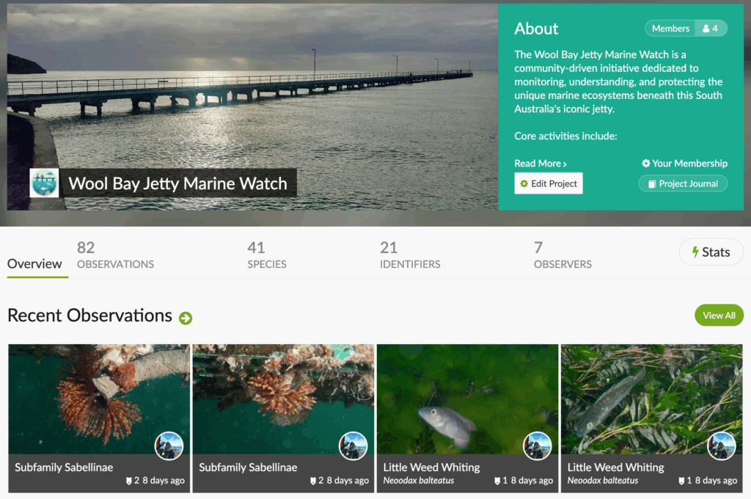Image resolution: width=751 pixels, height=499 pixels.
Task: Show the 7 Observers tab
Action: 562,255
